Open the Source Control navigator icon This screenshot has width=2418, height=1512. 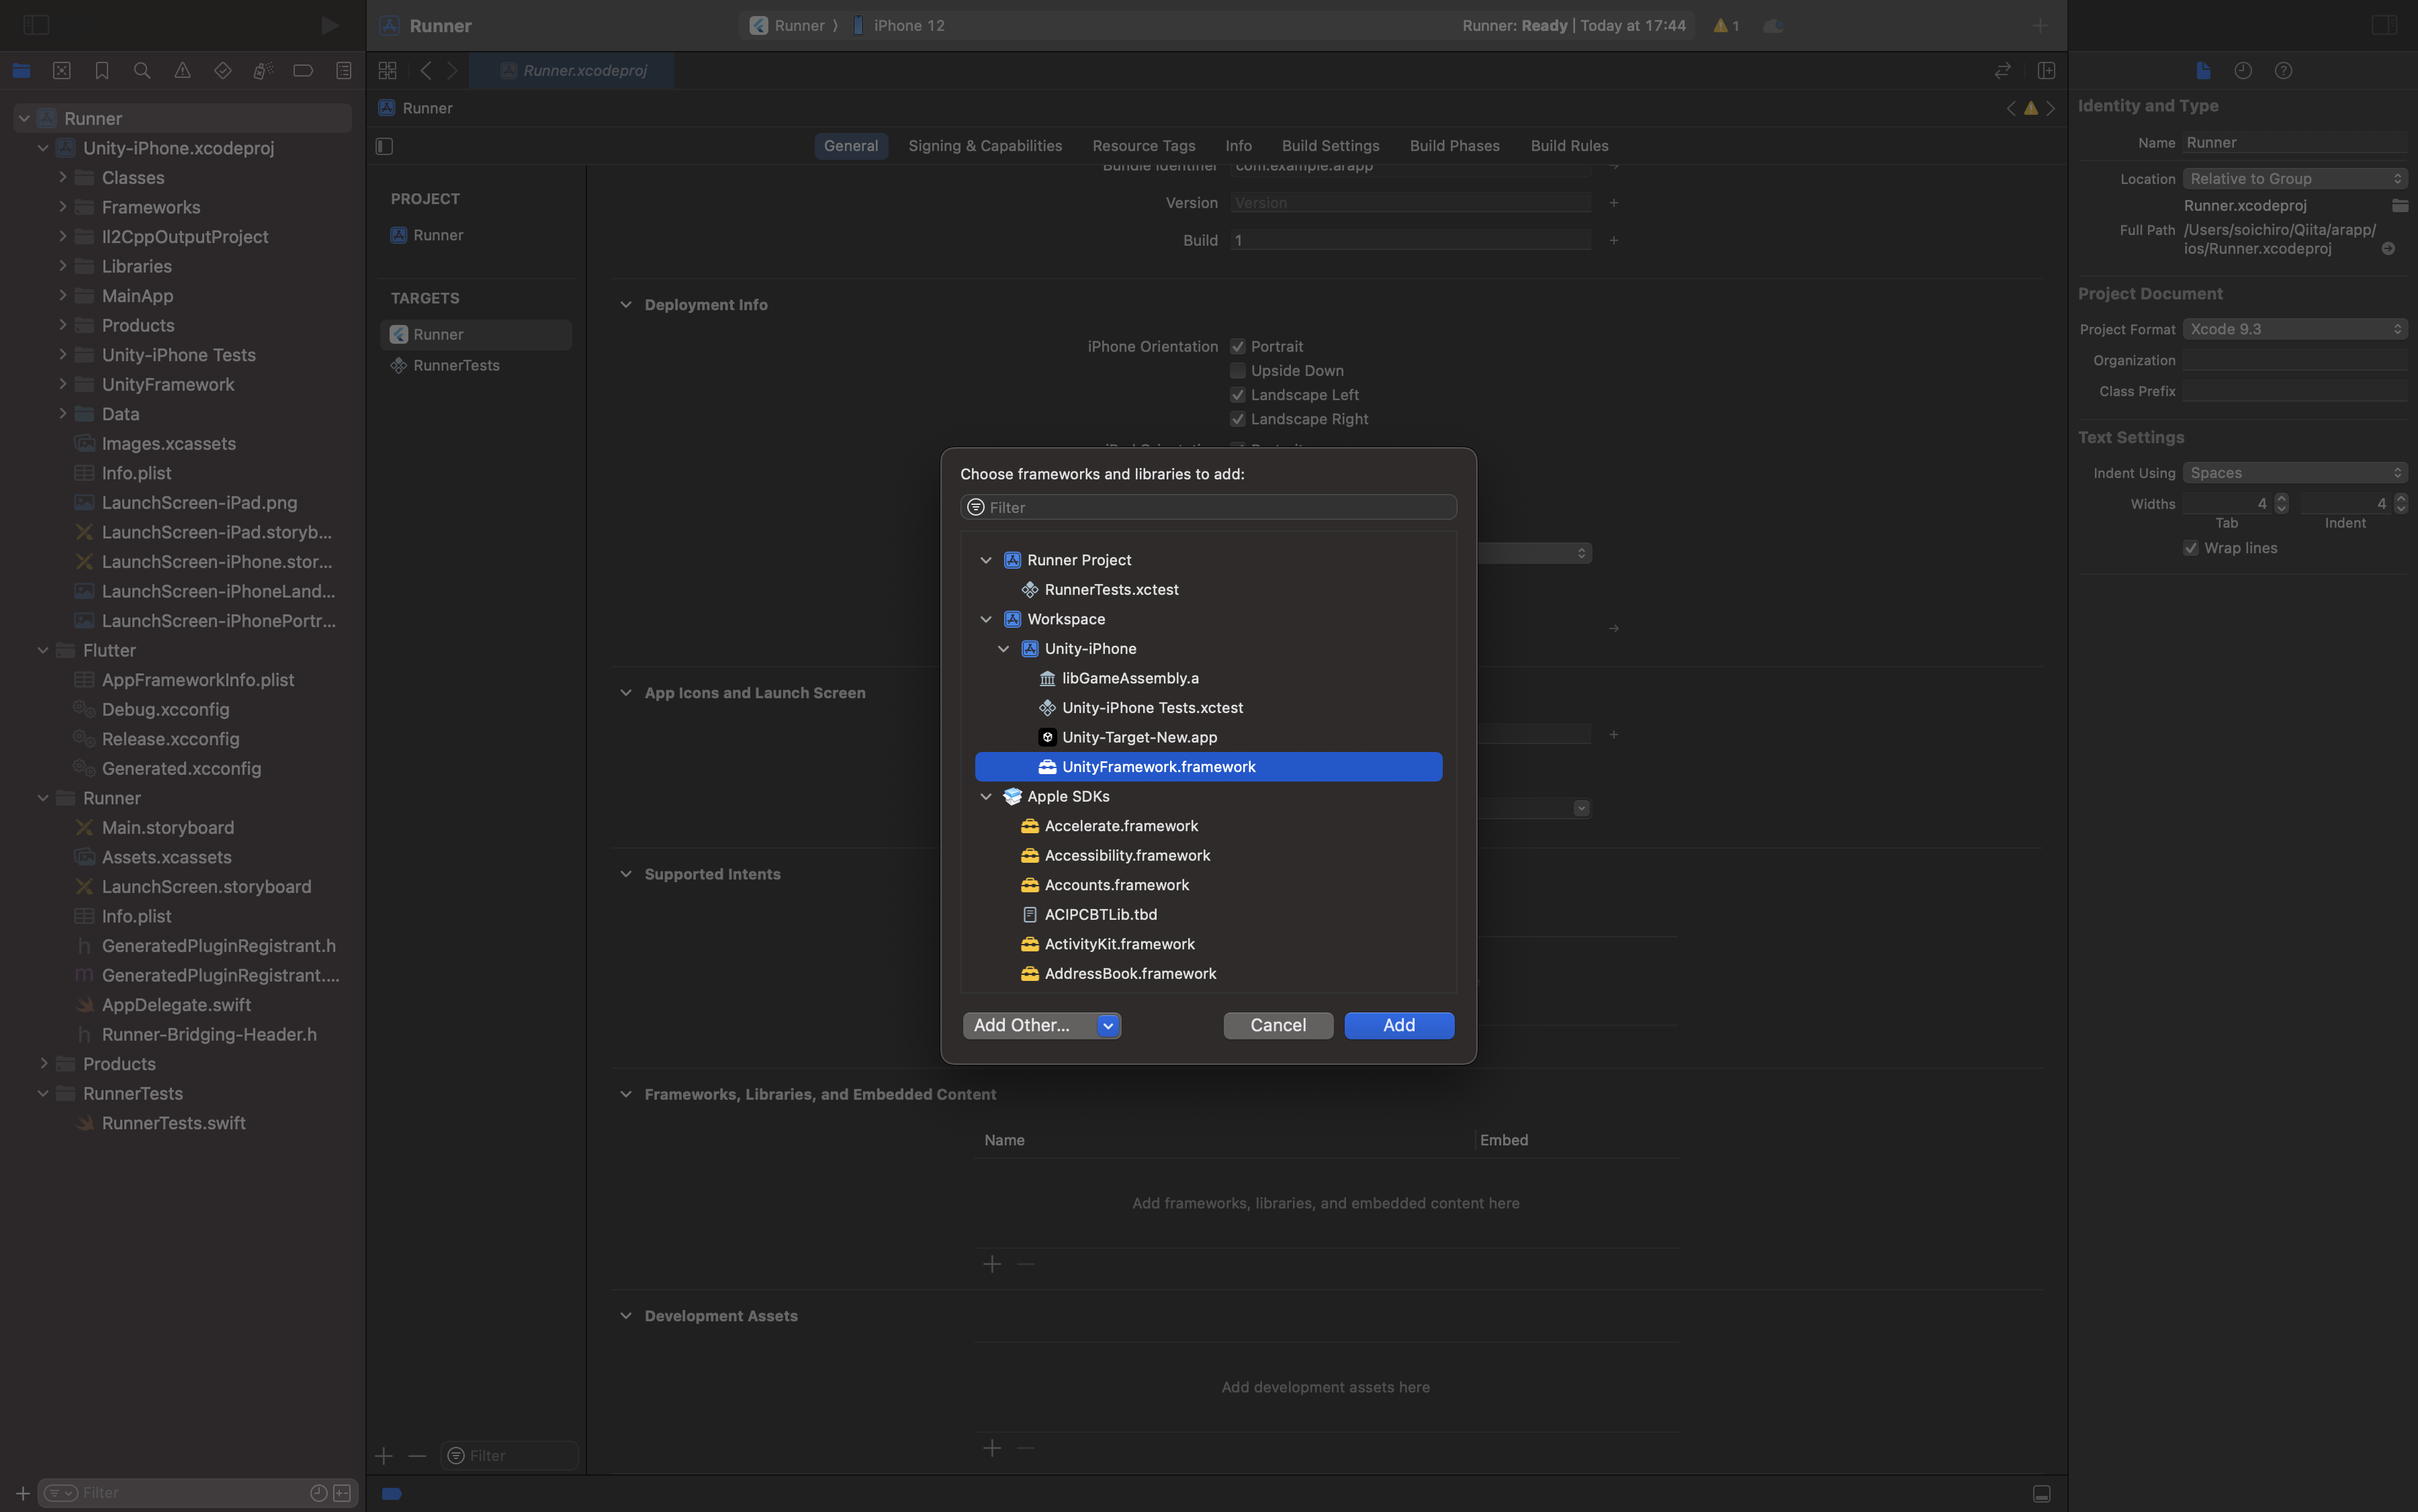click(62, 71)
